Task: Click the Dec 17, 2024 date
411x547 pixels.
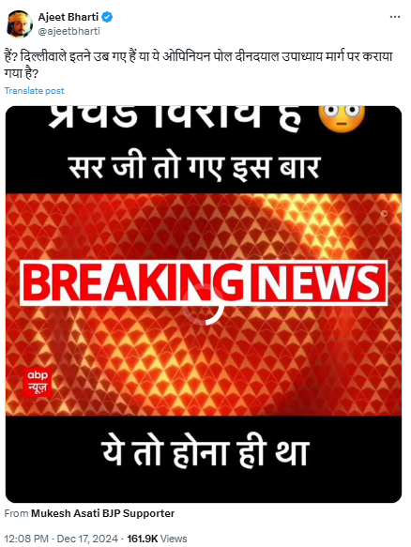Action: pyautogui.click(x=87, y=539)
